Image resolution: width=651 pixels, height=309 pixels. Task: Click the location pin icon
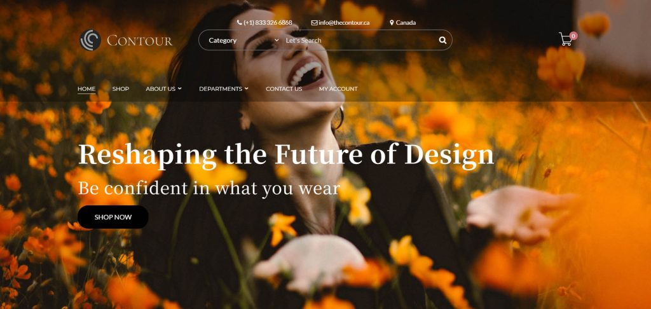coord(392,23)
